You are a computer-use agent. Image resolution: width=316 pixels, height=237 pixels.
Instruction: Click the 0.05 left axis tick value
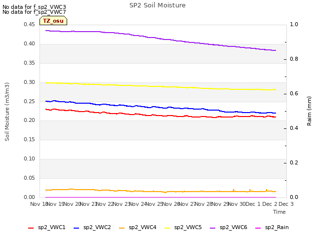(29, 178)
